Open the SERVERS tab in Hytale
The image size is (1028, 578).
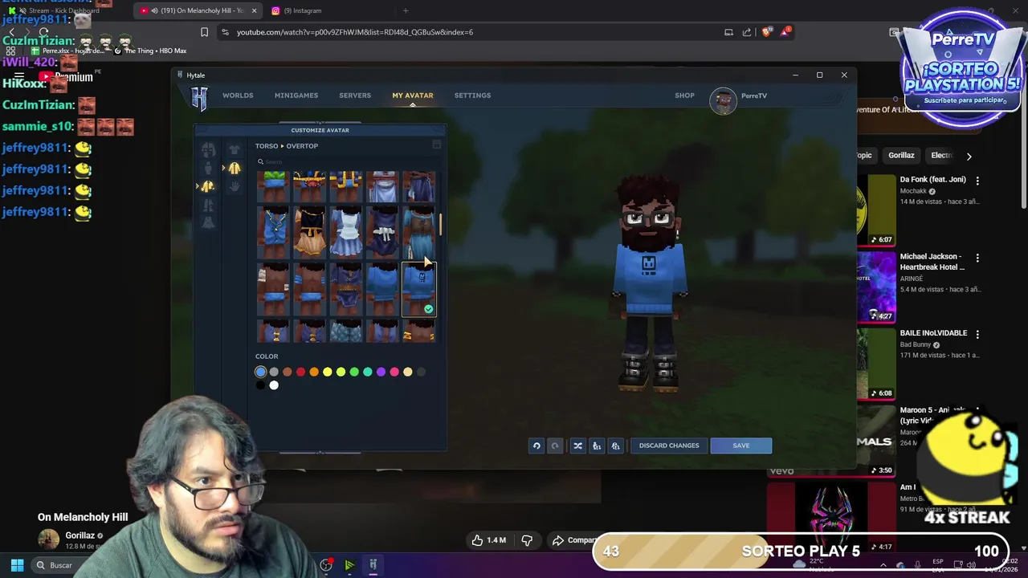click(x=355, y=96)
